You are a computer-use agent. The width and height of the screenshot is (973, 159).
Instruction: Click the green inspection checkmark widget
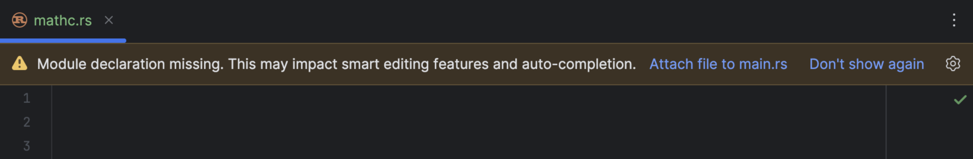click(960, 100)
